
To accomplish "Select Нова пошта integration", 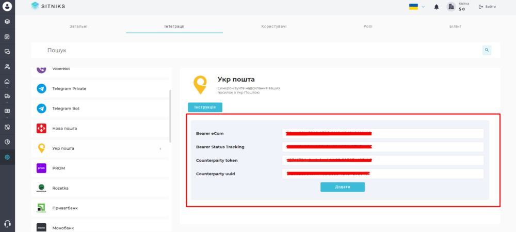I will pyautogui.click(x=100, y=128).
